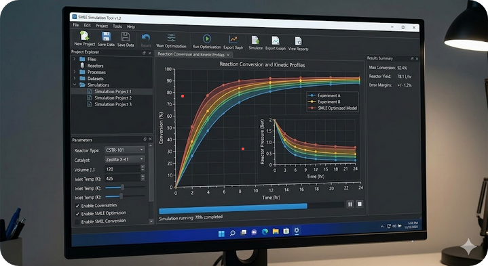Click the blue Save Data floppy icon
This screenshot has width=488, height=266.
tap(106, 37)
